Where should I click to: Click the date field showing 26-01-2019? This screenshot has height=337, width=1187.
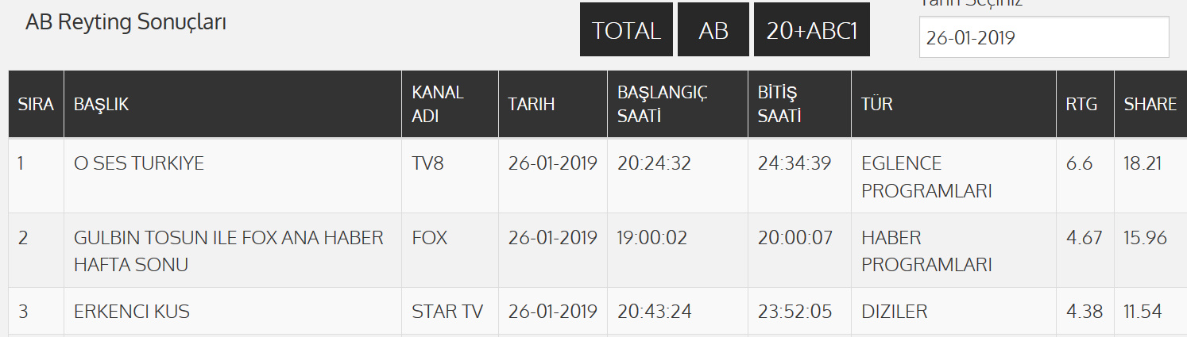(1043, 37)
